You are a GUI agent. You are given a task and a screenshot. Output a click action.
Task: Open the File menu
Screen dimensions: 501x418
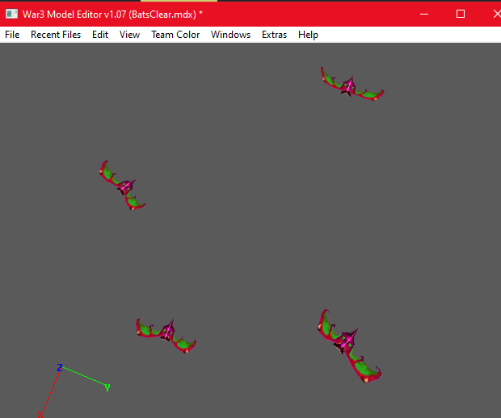coord(12,35)
